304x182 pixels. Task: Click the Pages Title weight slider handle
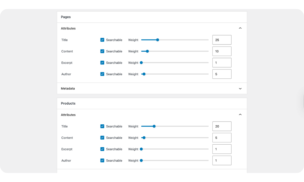(x=158, y=40)
